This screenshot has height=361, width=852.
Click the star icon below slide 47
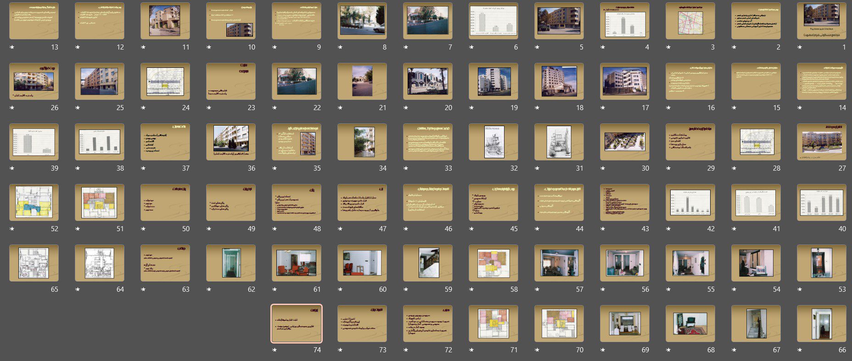tap(340, 229)
